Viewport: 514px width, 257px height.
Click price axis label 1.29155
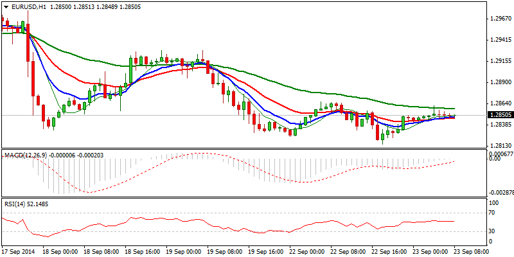coord(500,61)
